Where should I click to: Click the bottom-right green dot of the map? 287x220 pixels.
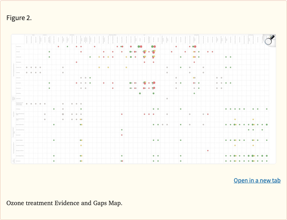pos(267,161)
